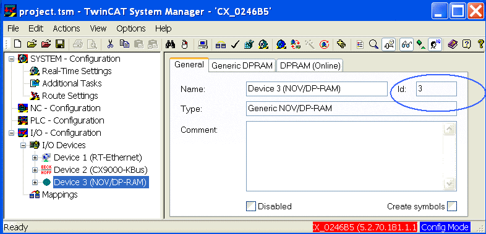
Task: Click into the Comment text area
Action: point(351,156)
